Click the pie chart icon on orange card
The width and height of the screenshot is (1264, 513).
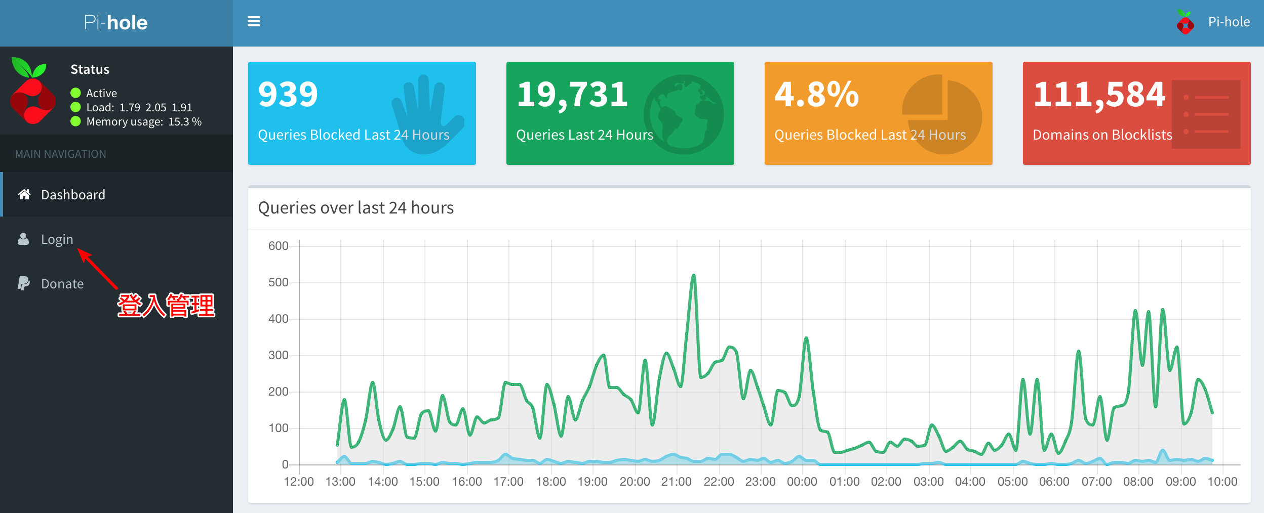(x=942, y=114)
